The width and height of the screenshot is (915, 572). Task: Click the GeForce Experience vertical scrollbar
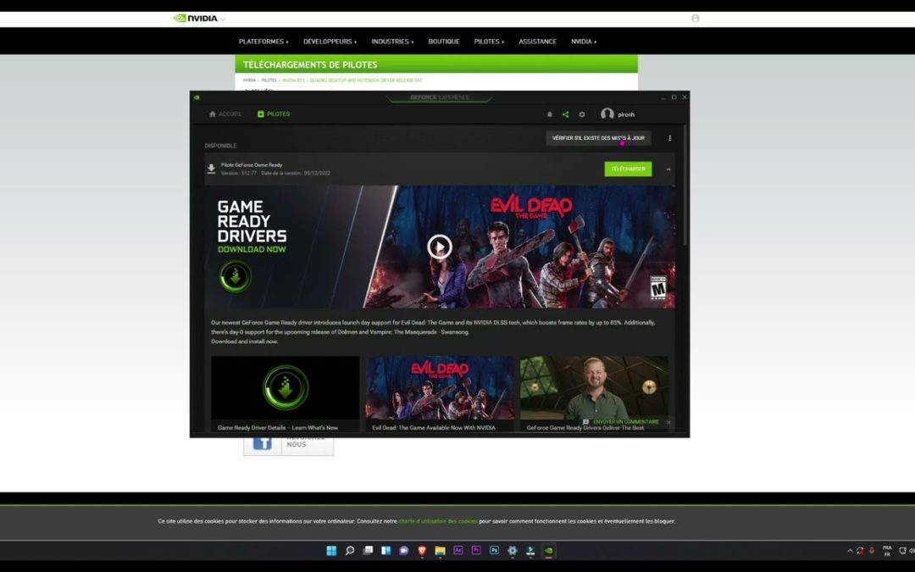pos(685,186)
